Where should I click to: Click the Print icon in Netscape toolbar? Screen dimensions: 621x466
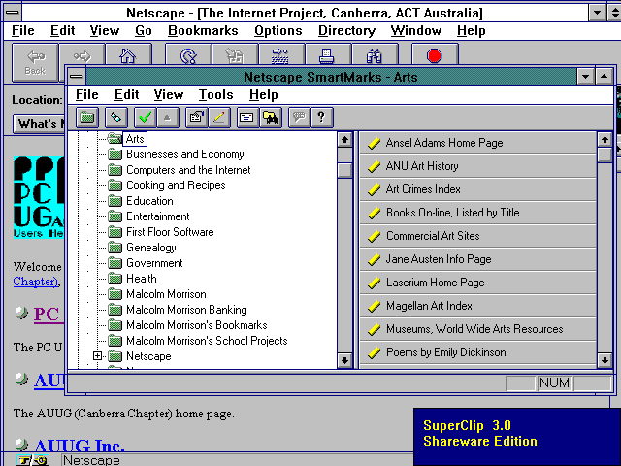329,56
